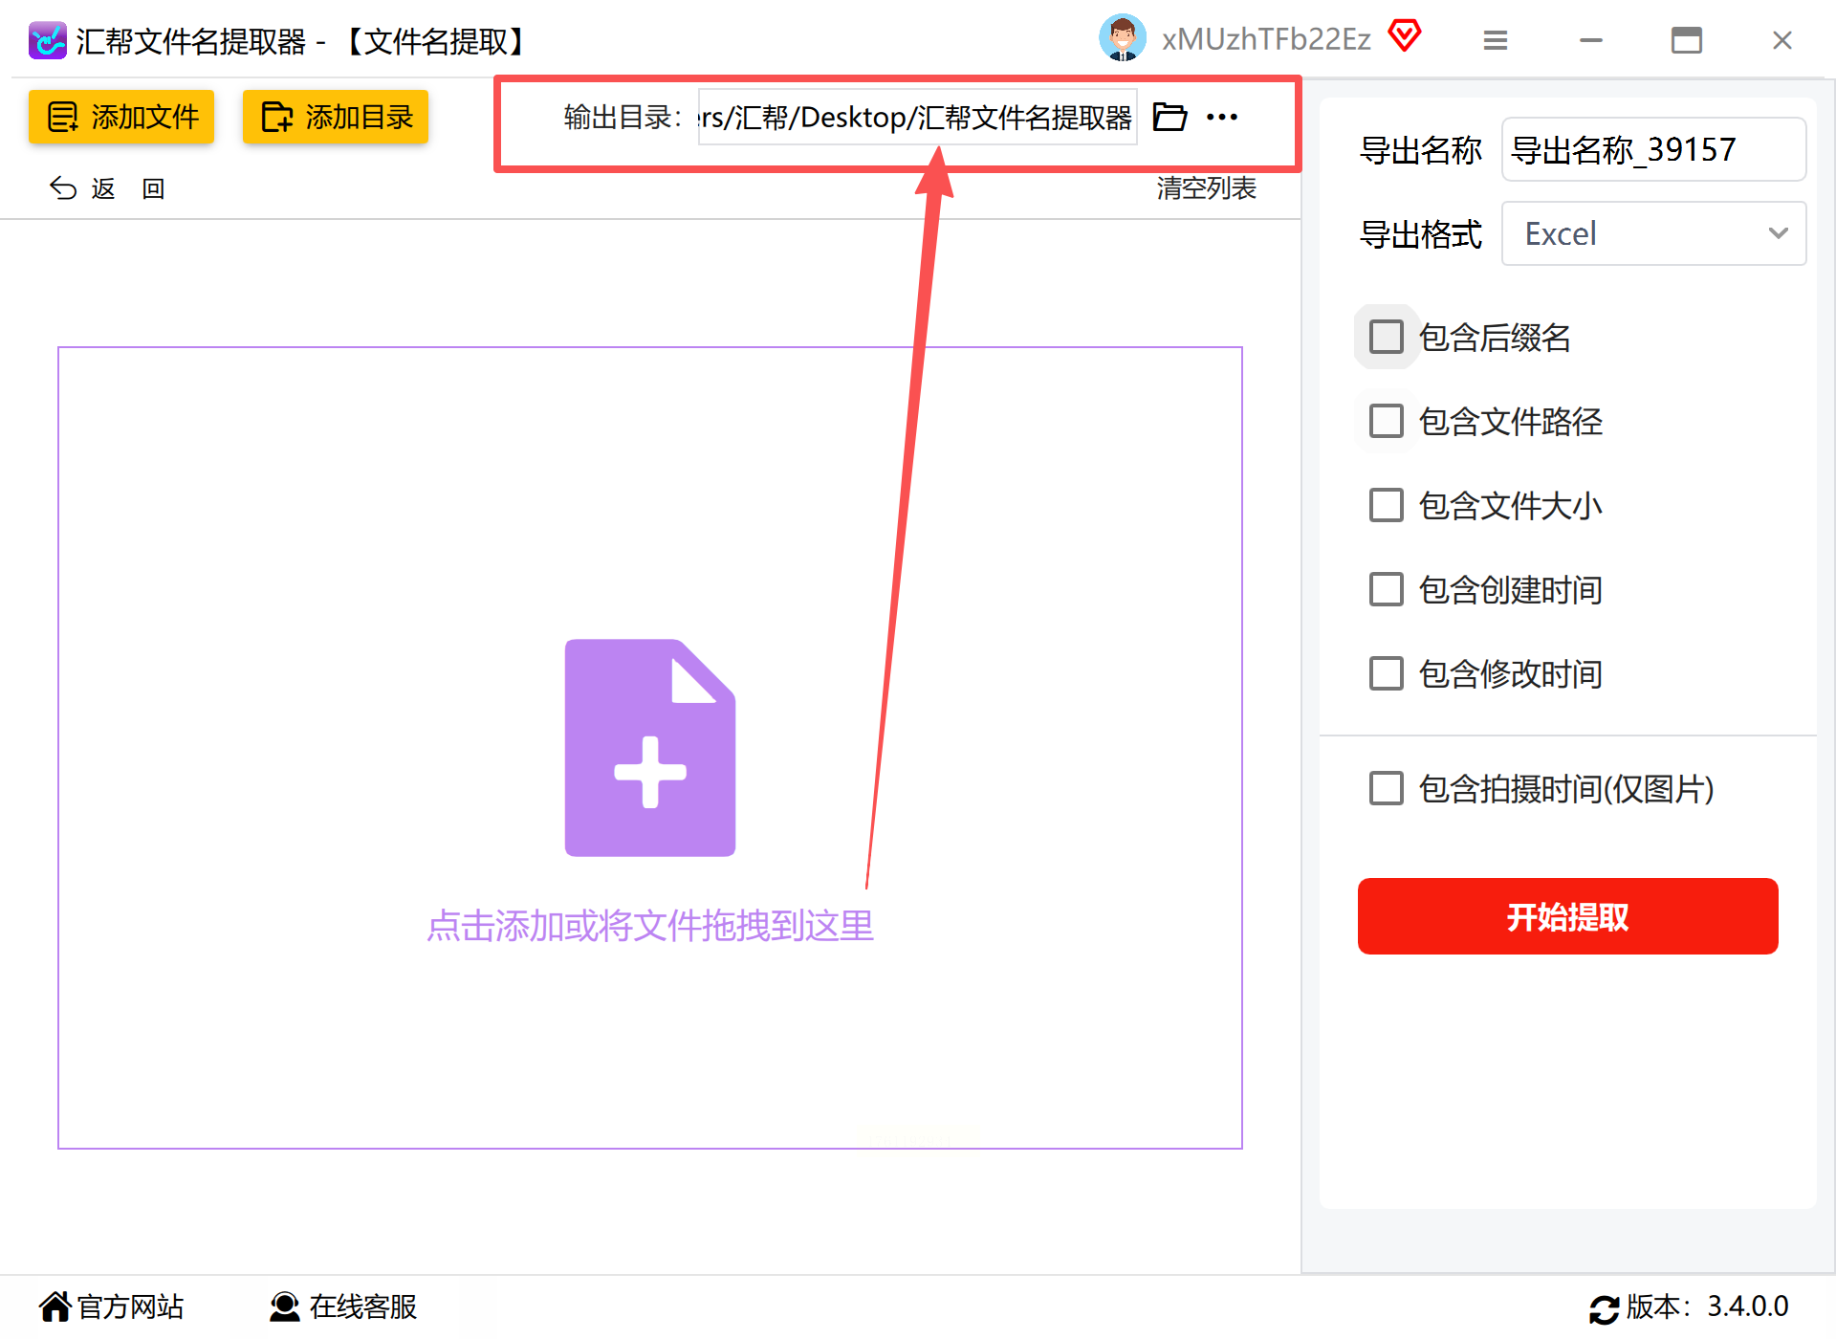Screen dimensions: 1836x1339
Task: Click the 添加文件 button
Action: click(121, 117)
